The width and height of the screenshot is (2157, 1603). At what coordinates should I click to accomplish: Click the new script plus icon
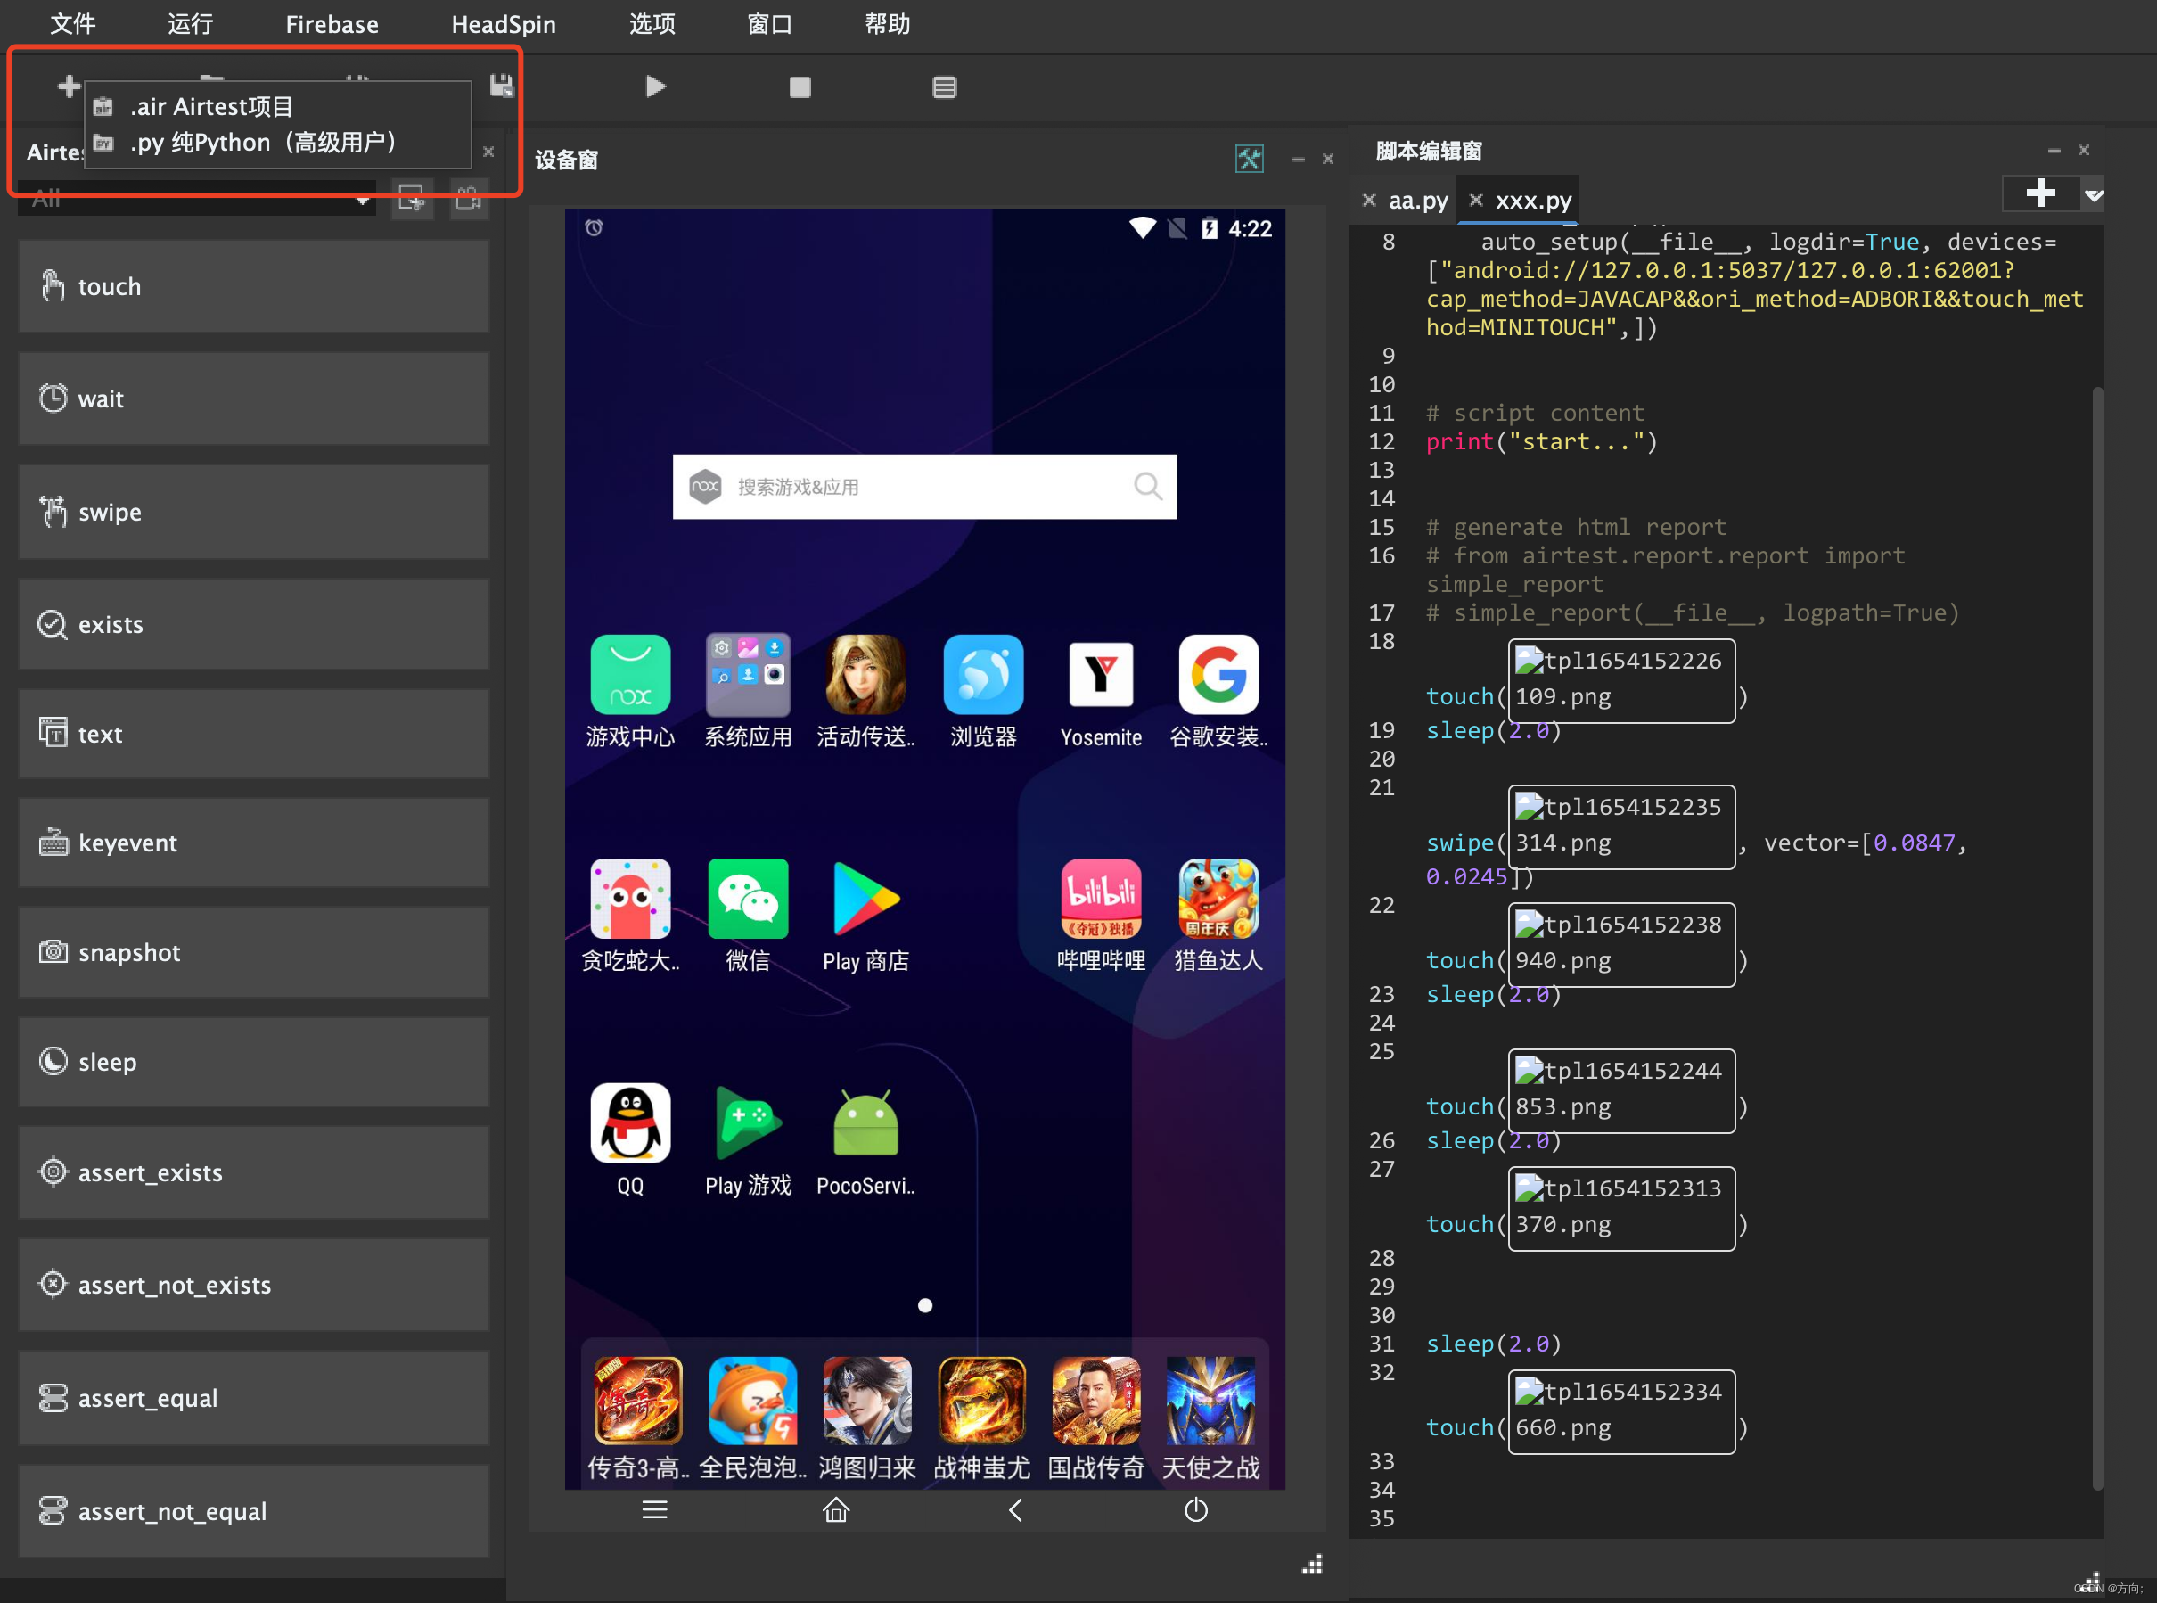[68, 86]
